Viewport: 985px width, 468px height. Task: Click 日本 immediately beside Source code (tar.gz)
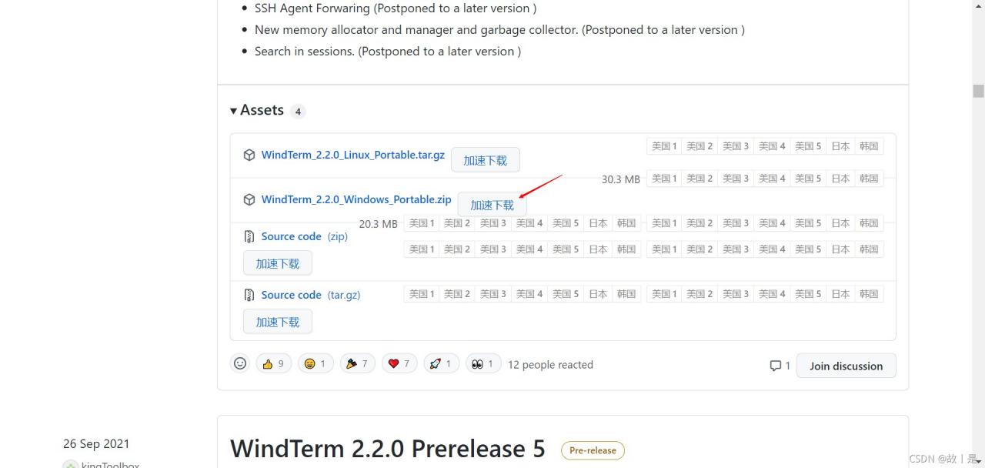(598, 294)
